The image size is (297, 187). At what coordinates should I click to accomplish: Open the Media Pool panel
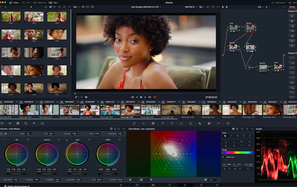(x=40, y=2)
